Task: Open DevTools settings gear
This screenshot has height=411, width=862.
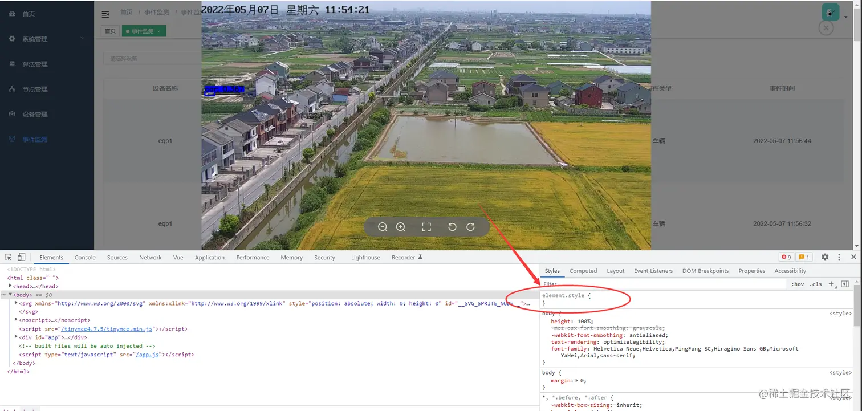Action: coord(825,257)
